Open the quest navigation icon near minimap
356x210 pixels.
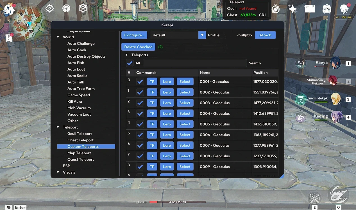(x=9, y=38)
